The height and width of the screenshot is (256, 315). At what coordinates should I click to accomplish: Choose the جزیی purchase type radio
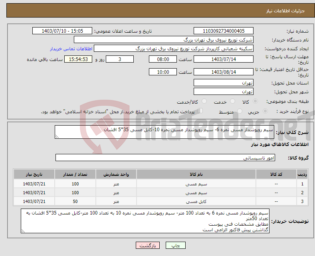coord(265,111)
